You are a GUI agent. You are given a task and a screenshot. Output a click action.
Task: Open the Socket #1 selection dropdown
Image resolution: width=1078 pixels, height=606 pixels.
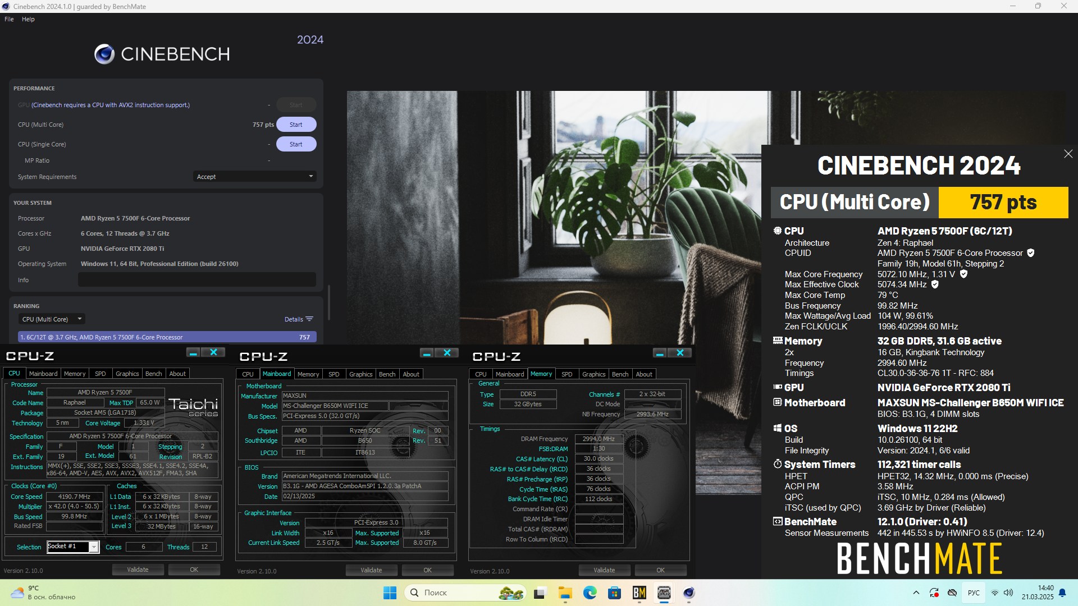(x=73, y=547)
